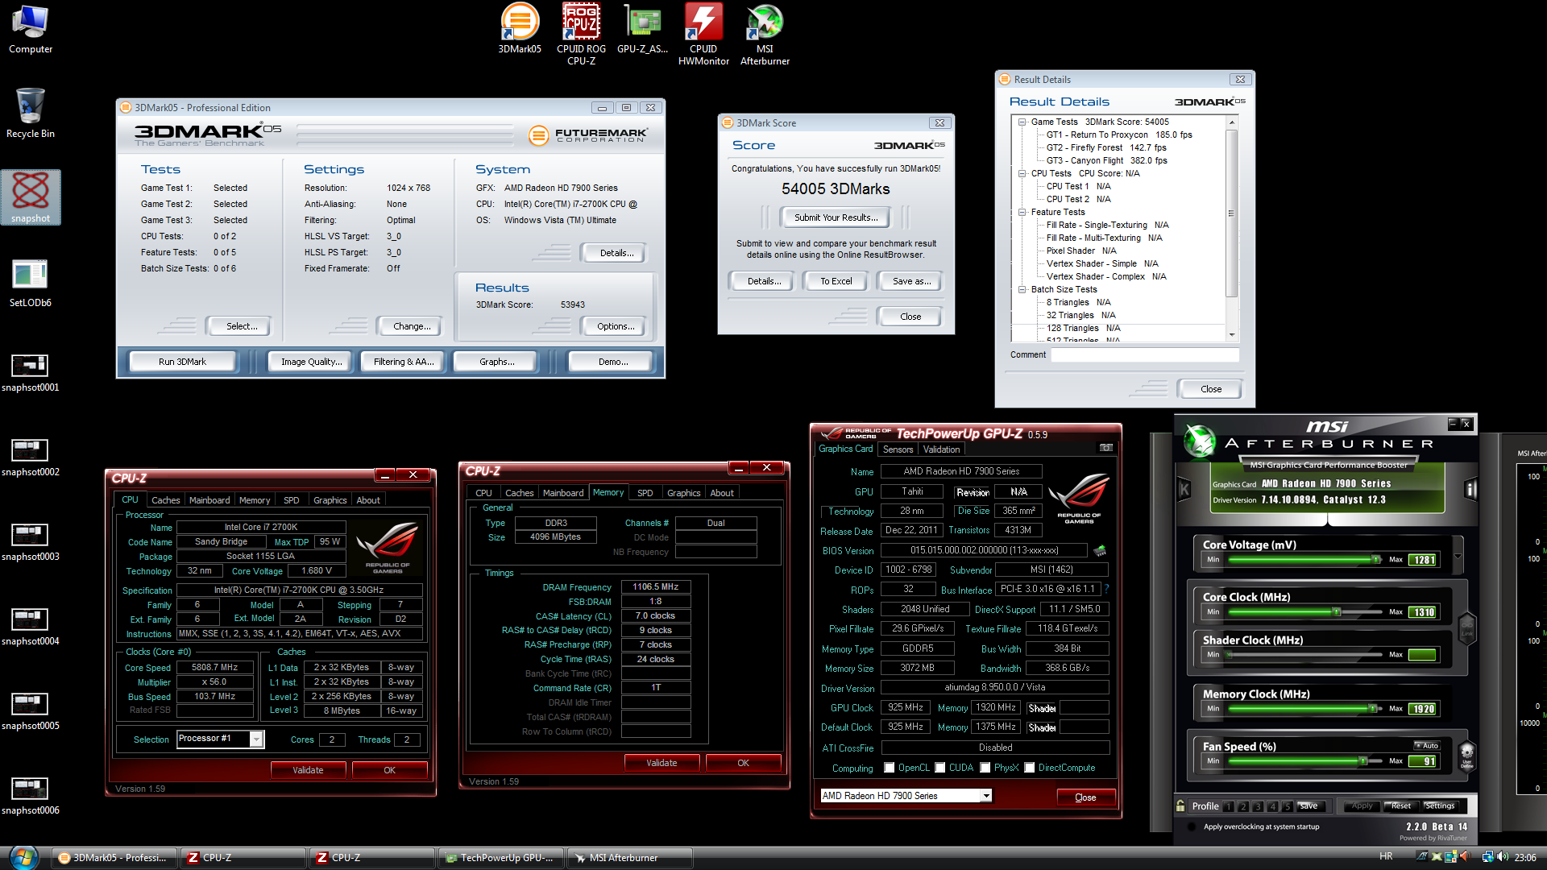
Task: Expand the Core Voltage arrow in Afterburner
Action: pos(1458,557)
